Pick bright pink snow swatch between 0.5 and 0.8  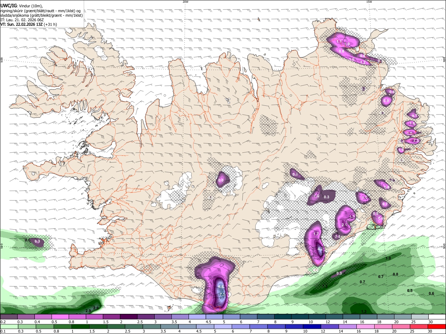(60, 317)
